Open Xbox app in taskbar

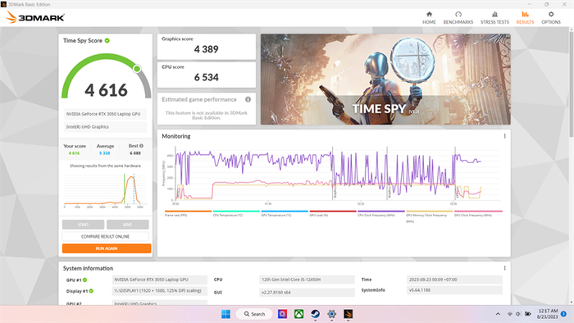[299, 314]
